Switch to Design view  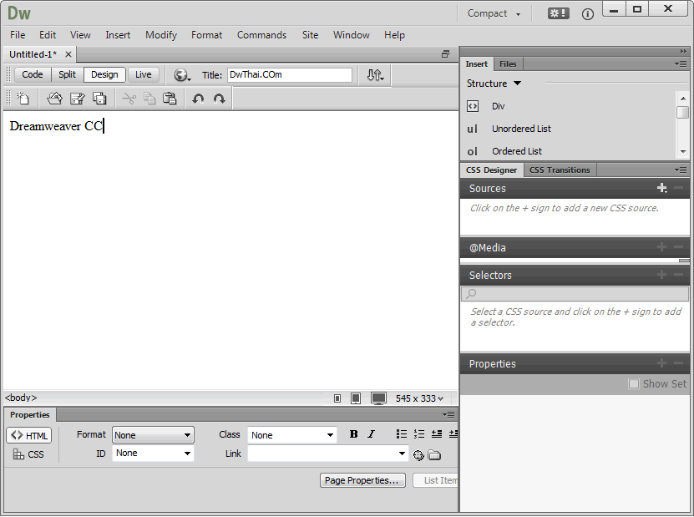[x=104, y=74]
